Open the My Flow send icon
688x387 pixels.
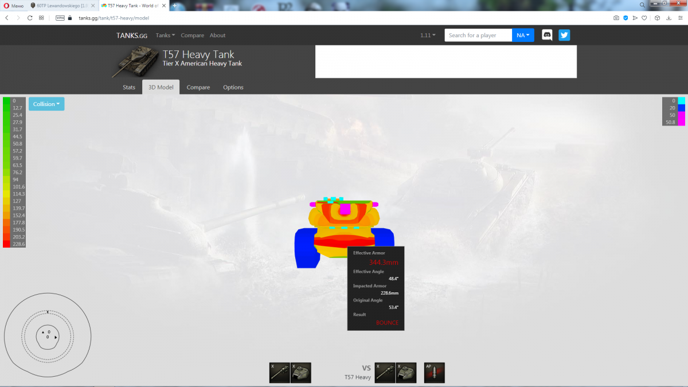pos(635,18)
